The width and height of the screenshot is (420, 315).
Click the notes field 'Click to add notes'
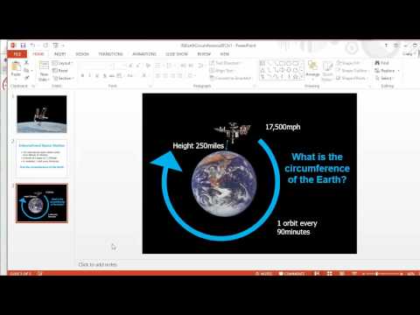click(x=98, y=264)
